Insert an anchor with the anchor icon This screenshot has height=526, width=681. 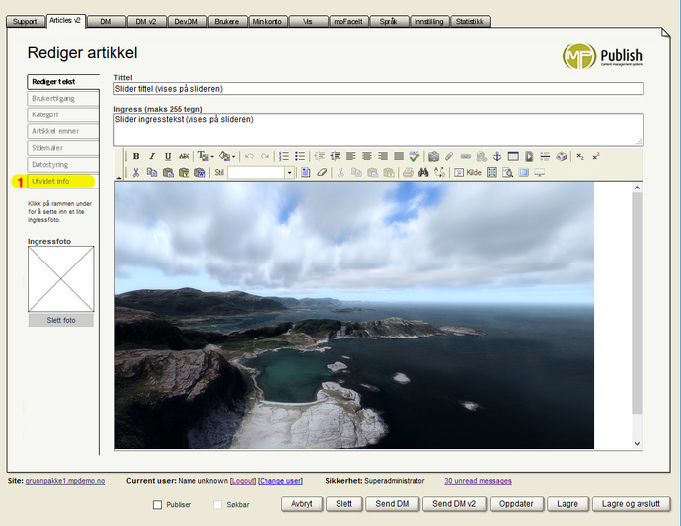point(497,156)
